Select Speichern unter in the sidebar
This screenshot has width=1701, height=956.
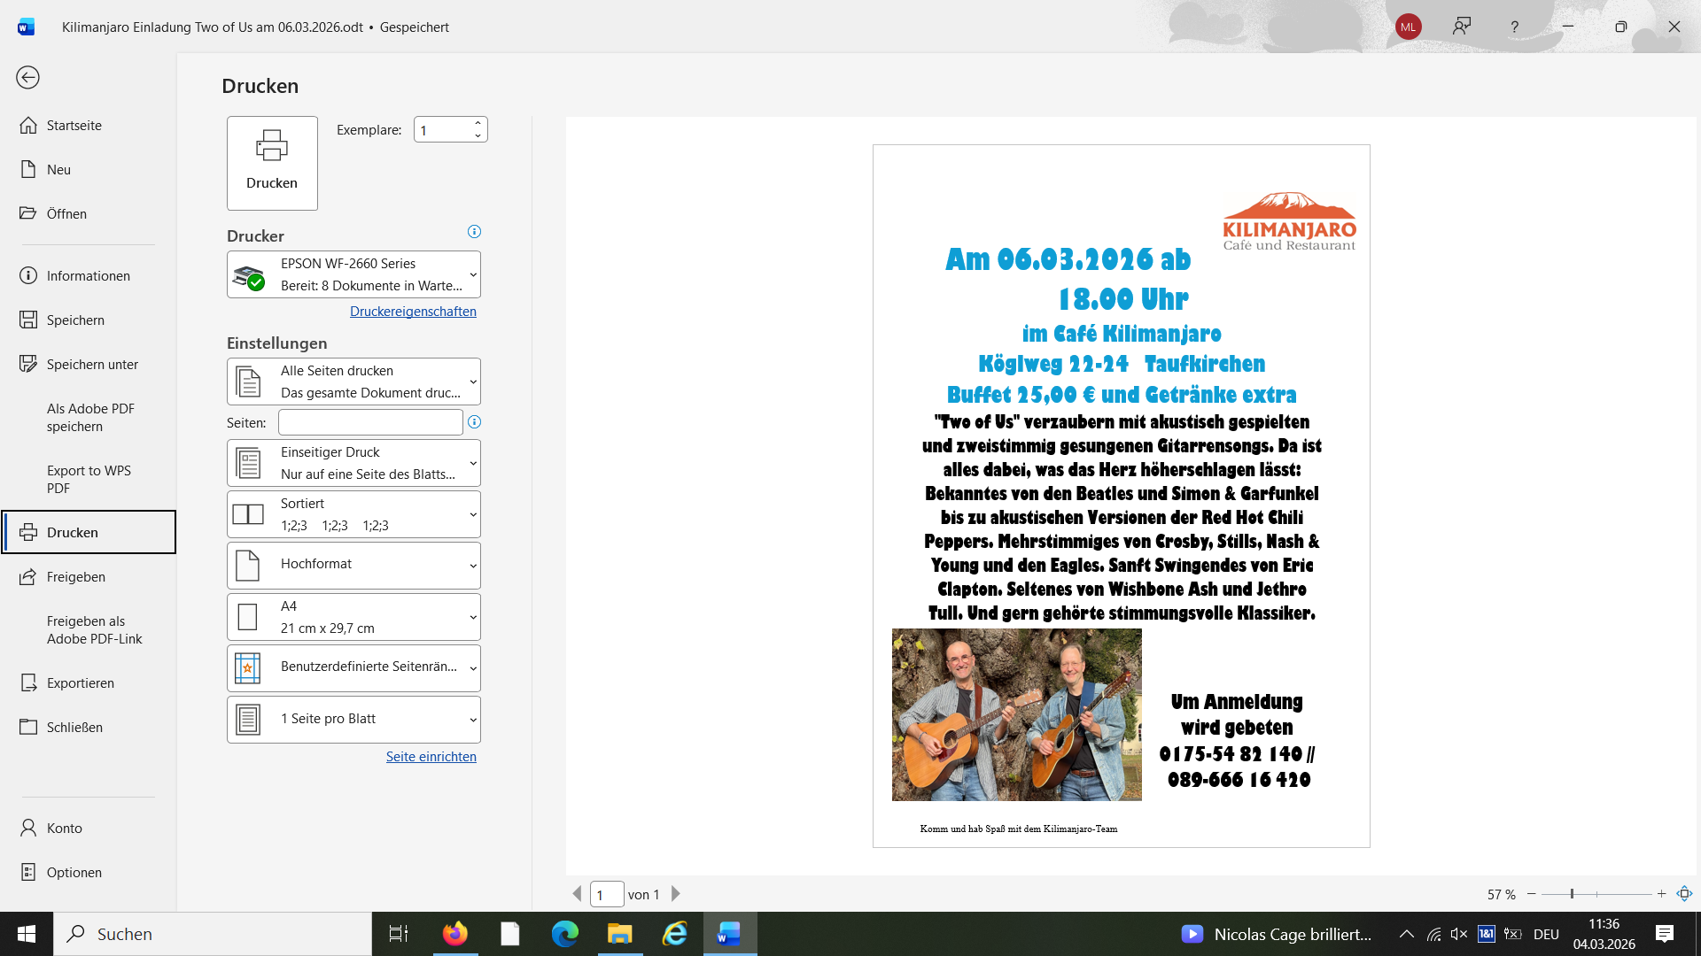point(92,365)
